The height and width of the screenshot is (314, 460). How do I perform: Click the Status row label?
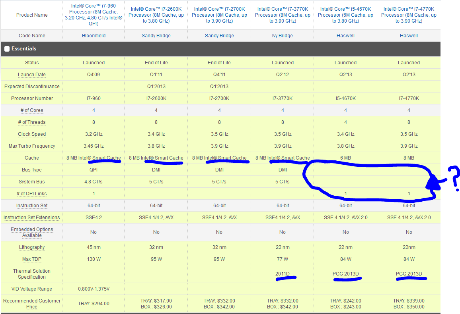coord(32,63)
